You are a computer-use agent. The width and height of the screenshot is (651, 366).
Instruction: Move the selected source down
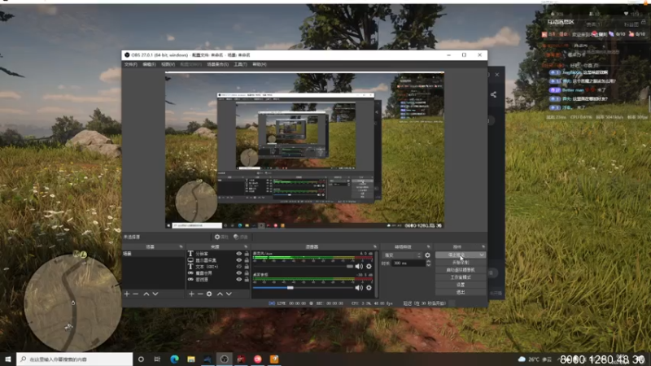click(x=229, y=294)
